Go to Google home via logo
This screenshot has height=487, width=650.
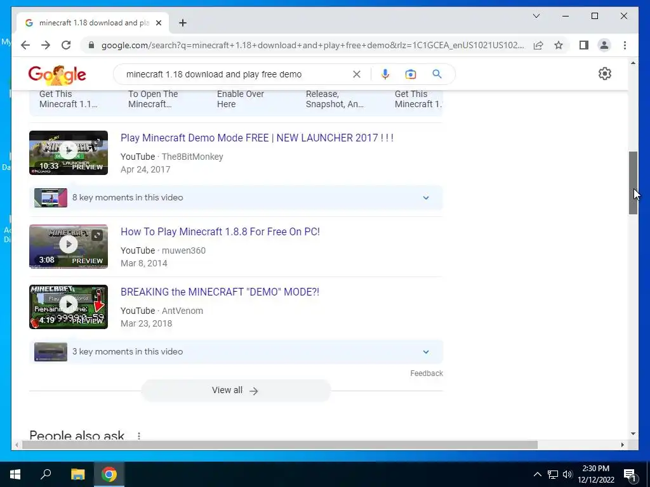click(x=57, y=75)
